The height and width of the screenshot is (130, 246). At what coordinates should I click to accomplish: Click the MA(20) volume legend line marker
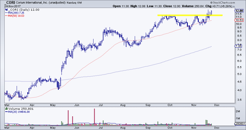pos(7,112)
